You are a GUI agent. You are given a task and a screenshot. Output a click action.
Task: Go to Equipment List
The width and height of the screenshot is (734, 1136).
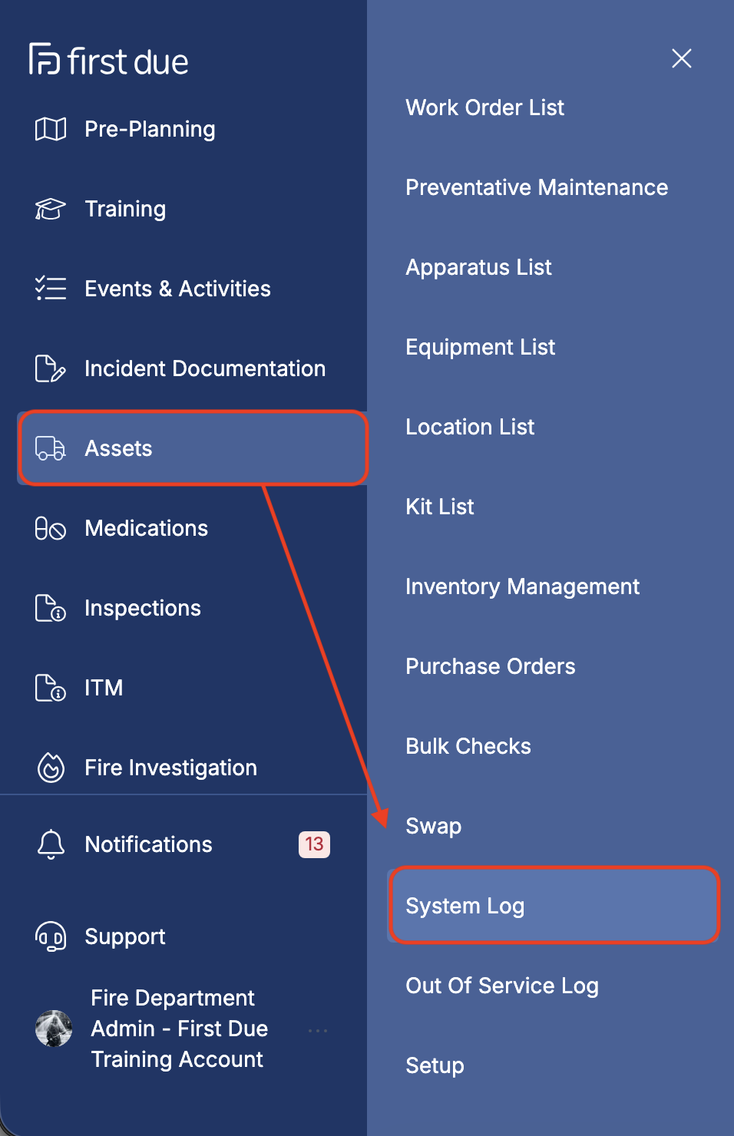point(480,347)
